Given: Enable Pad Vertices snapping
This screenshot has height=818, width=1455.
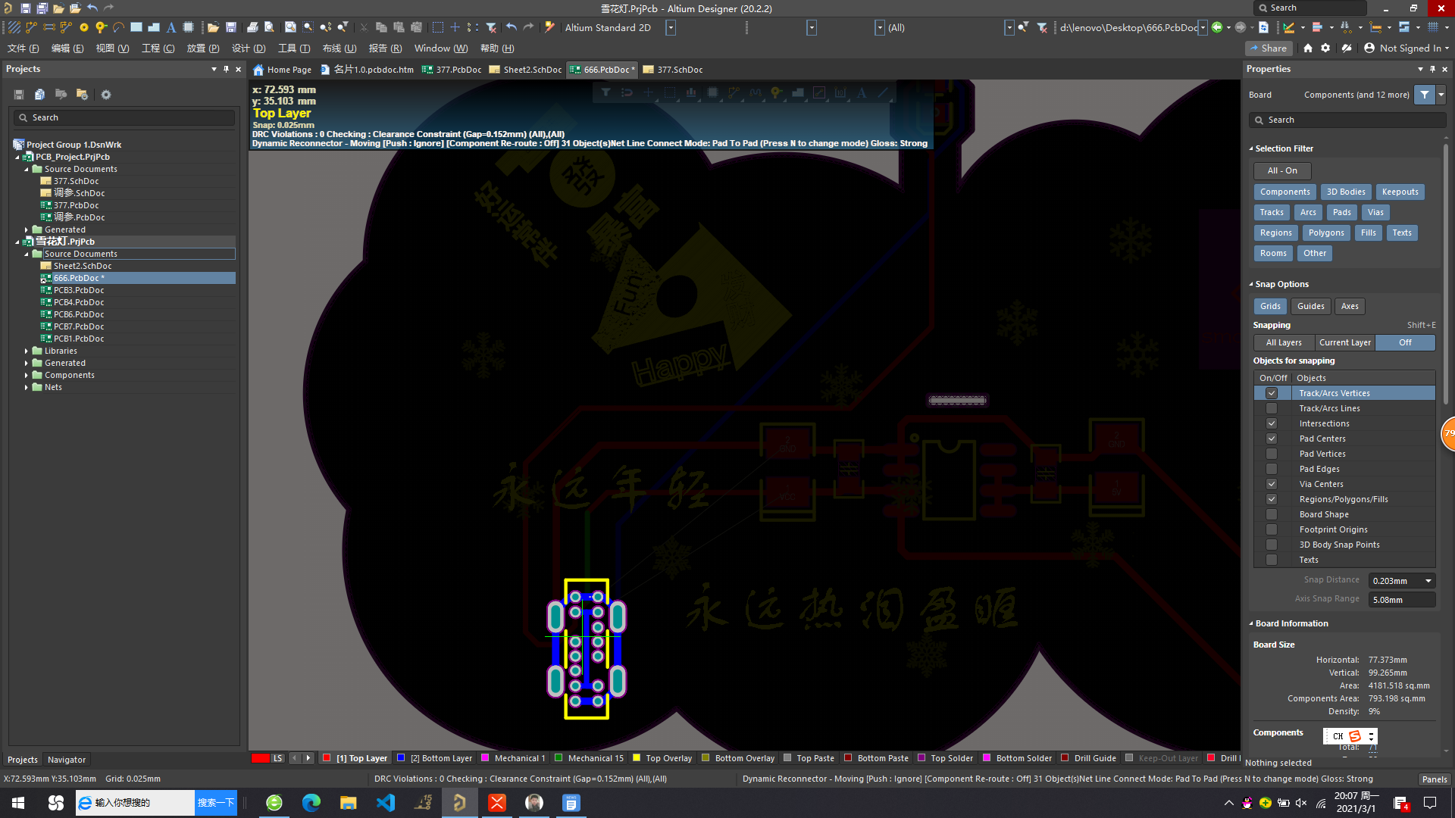Looking at the screenshot, I should click(x=1272, y=454).
